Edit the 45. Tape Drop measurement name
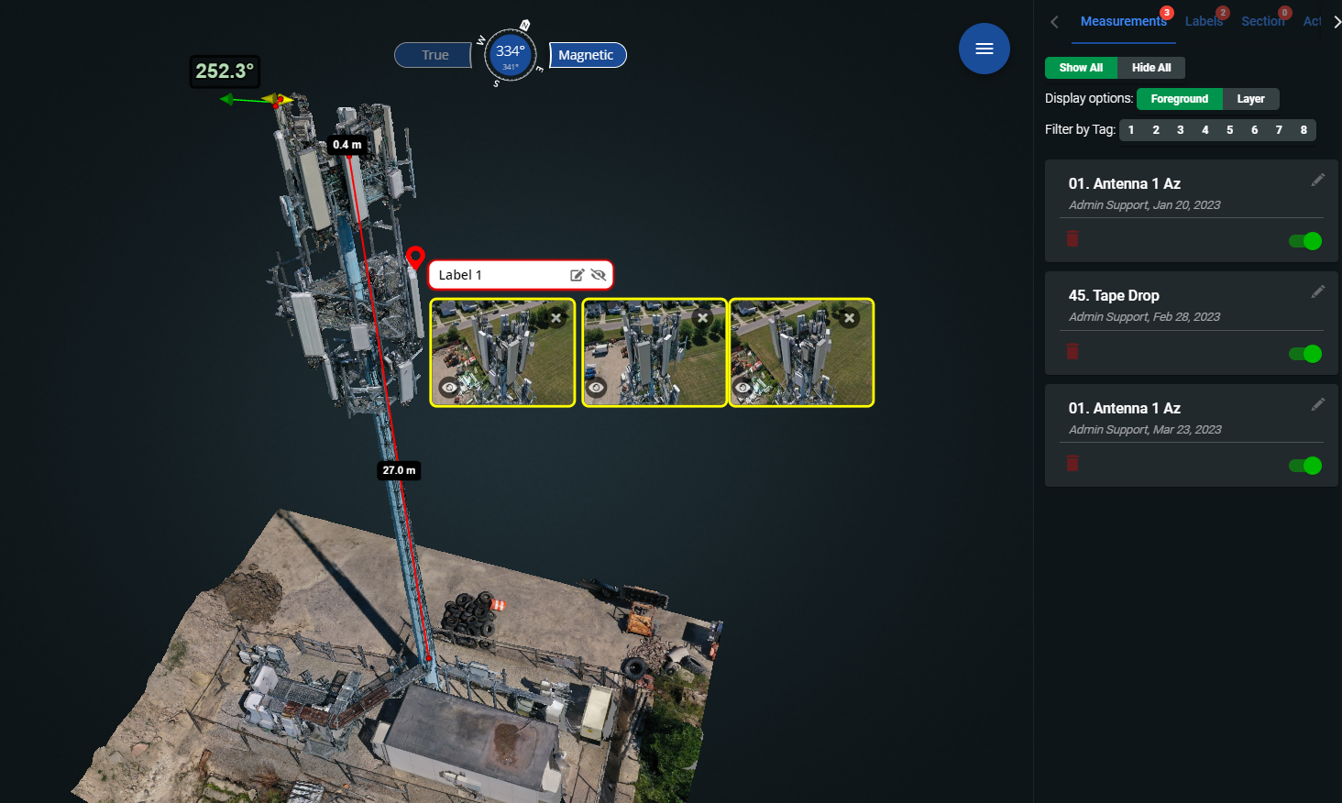This screenshot has width=1342, height=803. pyautogui.click(x=1317, y=292)
